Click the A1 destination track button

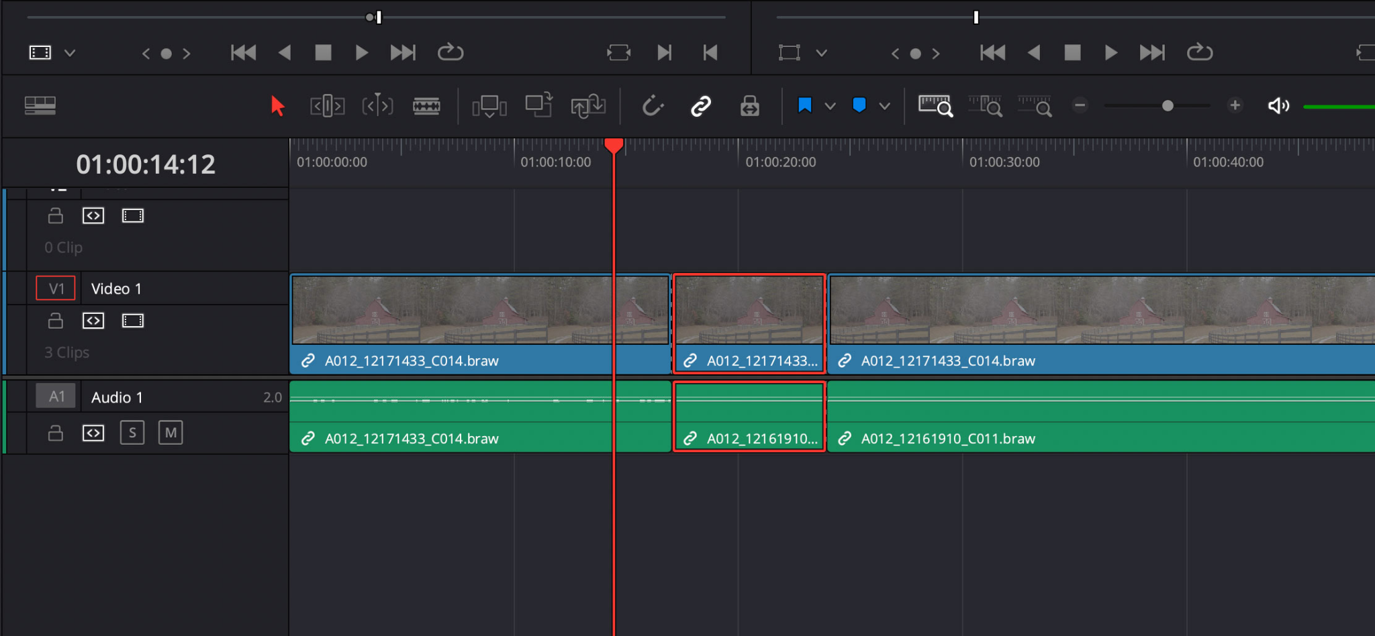pyautogui.click(x=56, y=396)
